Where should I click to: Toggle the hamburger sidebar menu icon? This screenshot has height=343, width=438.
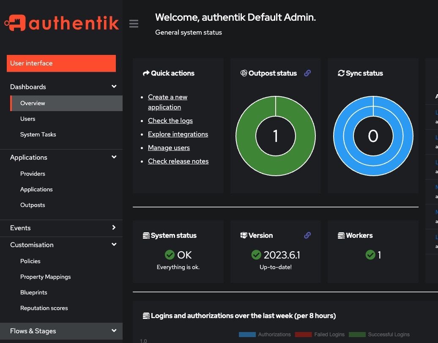(134, 23)
